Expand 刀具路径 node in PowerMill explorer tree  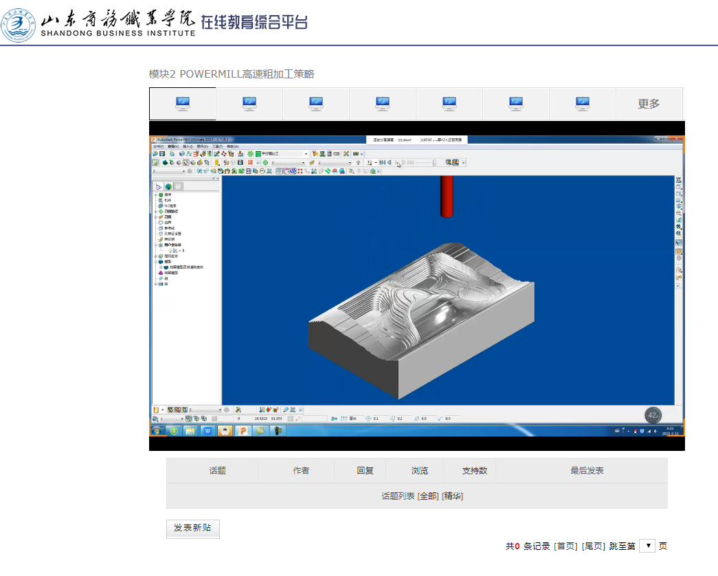pos(156,211)
